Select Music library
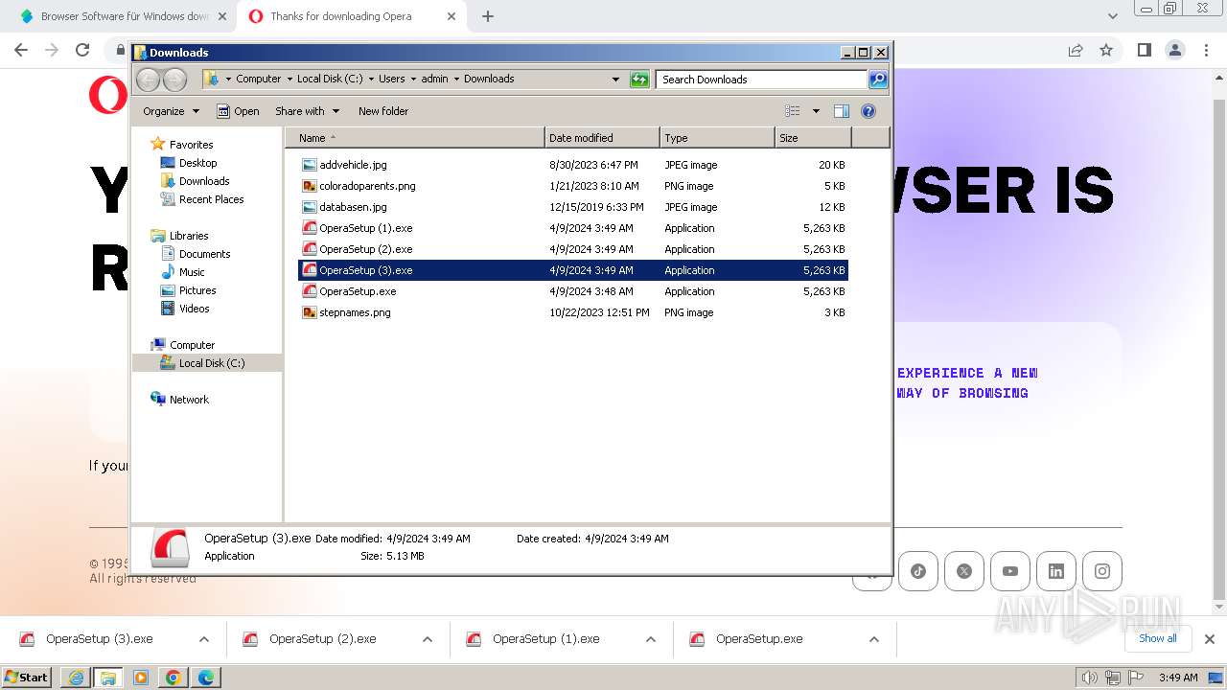Image resolution: width=1227 pixels, height=690 pixels. click(192, 272)
